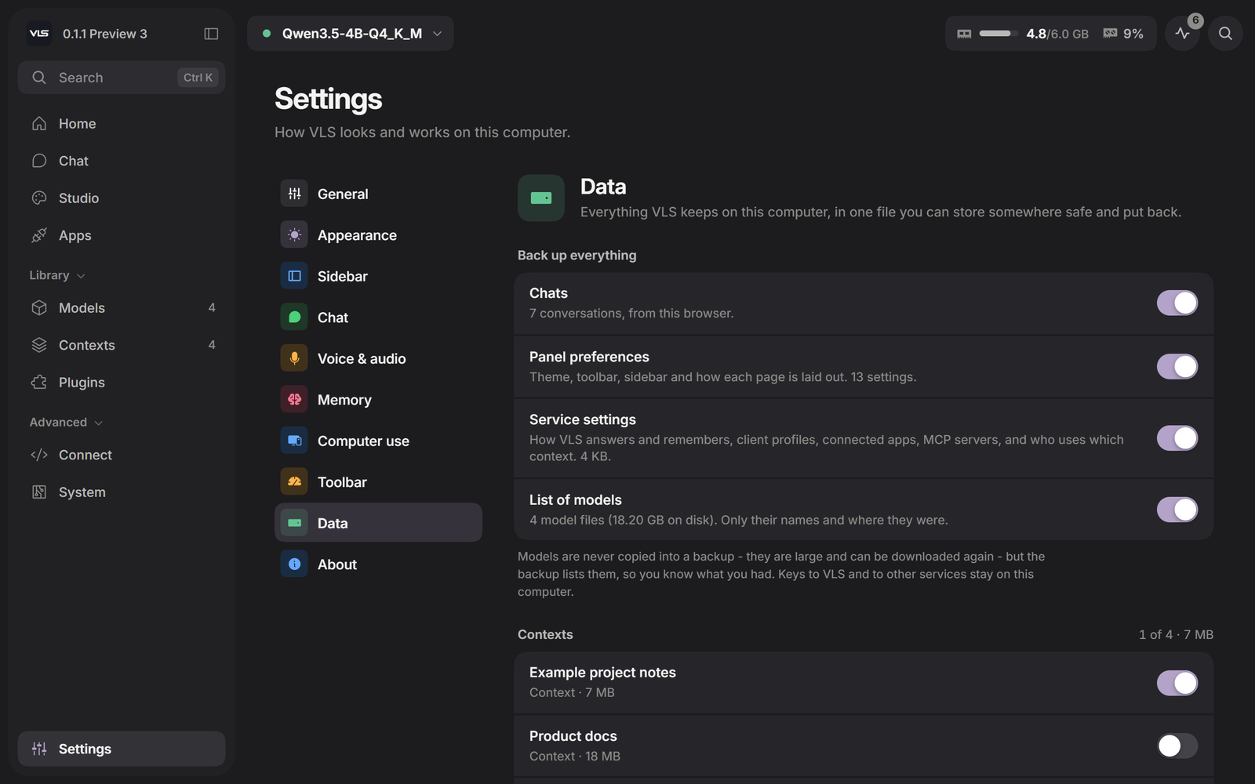Select the green Chat settings icon
This screenshot has height=784, width=1255.
pos(294,317)
